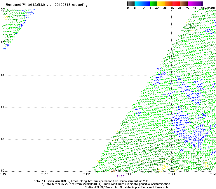
Task: Click the '>50 knots' legend label
Action: click(208, 8)
